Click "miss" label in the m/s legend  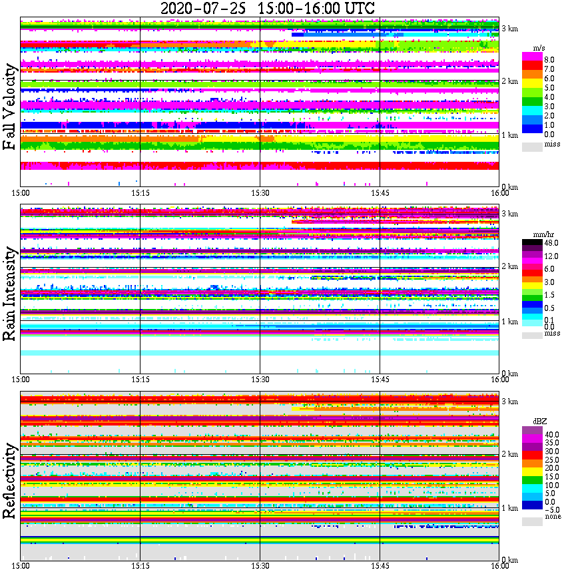(x=552, y=144)
